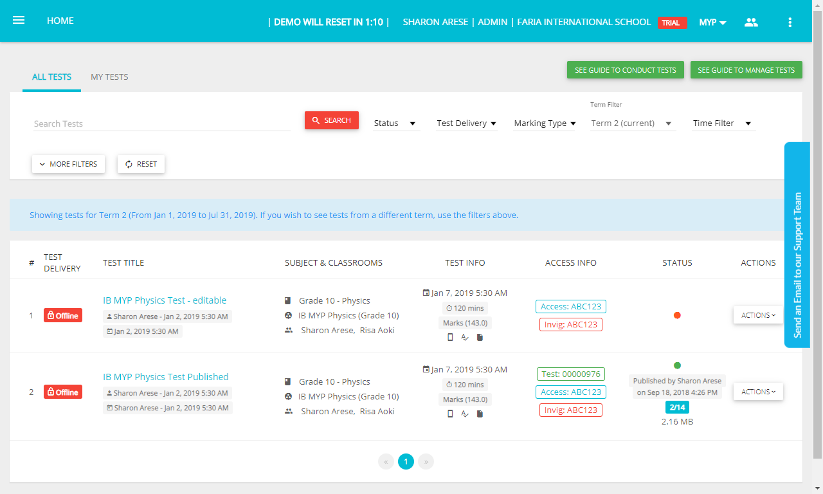Click the green status dot of published test
The image size is (823, 494).
coord(677,365)
